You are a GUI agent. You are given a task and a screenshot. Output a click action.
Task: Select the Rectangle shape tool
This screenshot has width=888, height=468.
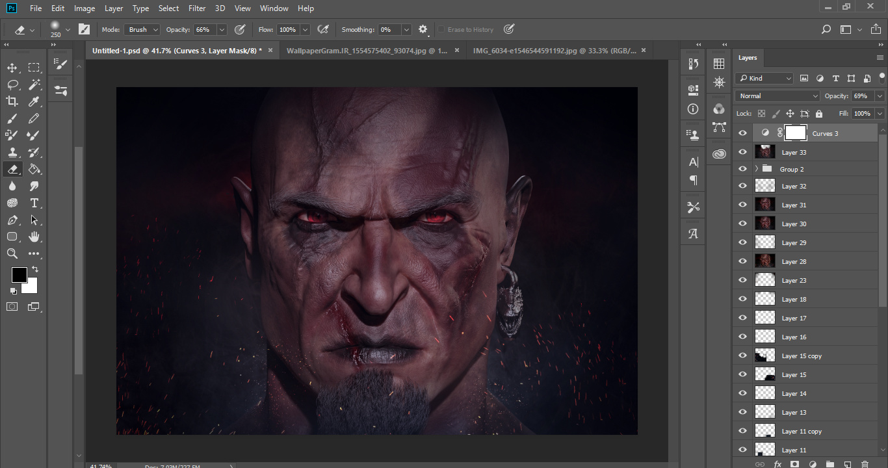[12, 237]
